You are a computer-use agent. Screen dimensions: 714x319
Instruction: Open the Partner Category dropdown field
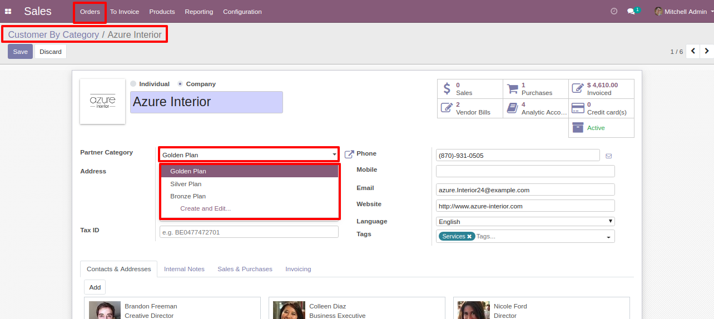point(249,155)
